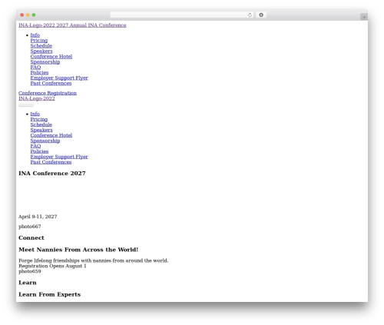
Task: Click the small menu toggle button
Action: tap(26, 105)
